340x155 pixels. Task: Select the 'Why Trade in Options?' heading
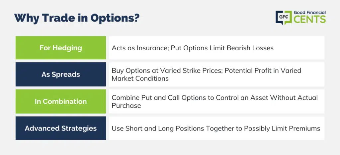pos(77,18)
